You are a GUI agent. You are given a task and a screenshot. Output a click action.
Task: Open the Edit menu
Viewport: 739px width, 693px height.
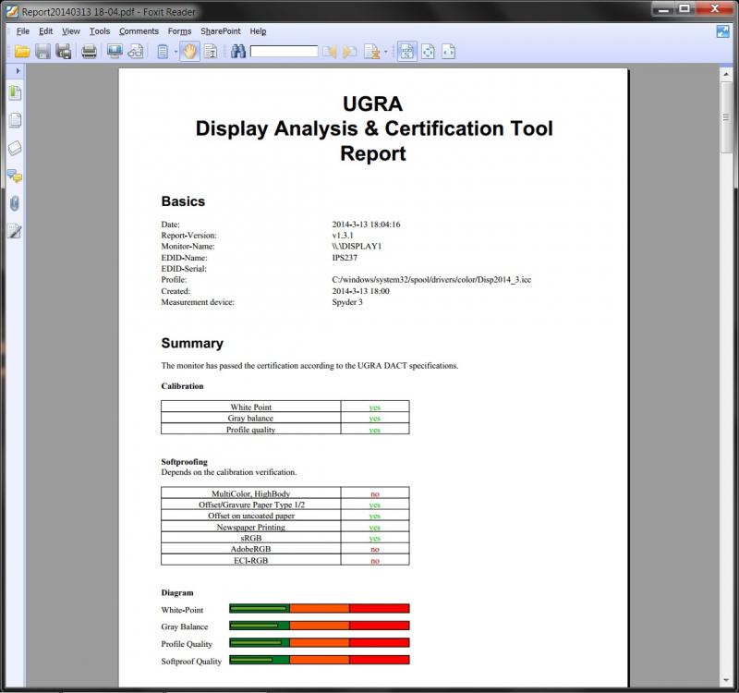[45, 31]
